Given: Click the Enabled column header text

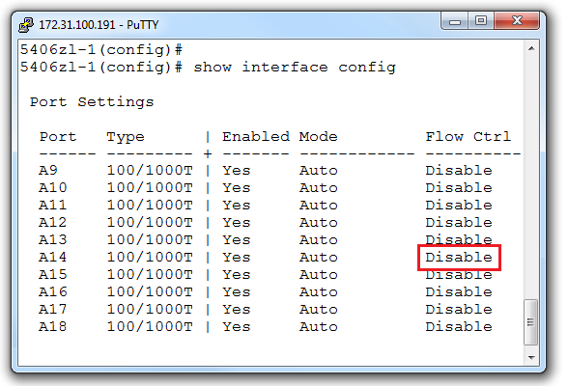Looking at the screenshot, I should pyautogui.click(x=256, y=137).
